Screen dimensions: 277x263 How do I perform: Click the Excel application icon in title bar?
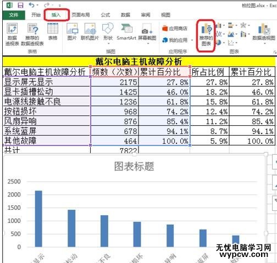click(9, 5)
